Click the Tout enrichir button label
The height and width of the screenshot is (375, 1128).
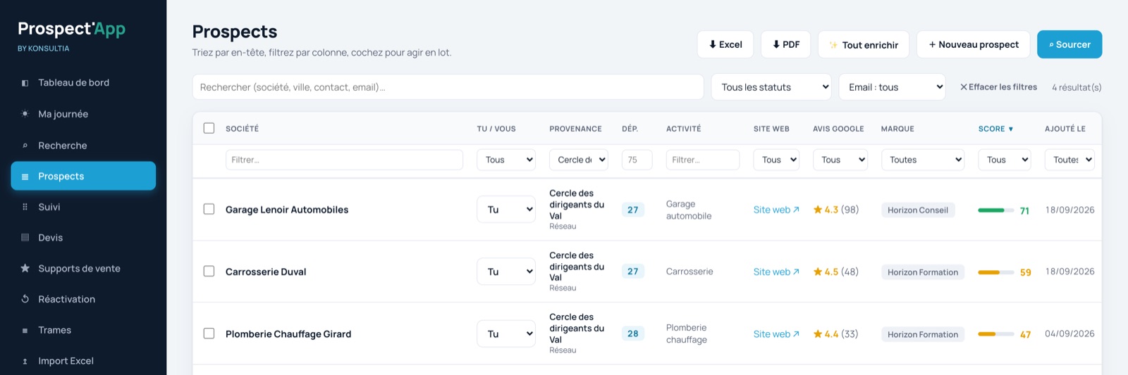tap(870, 45)
